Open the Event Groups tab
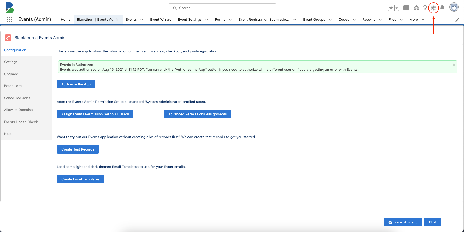464x232 pixels. point(314,20)
